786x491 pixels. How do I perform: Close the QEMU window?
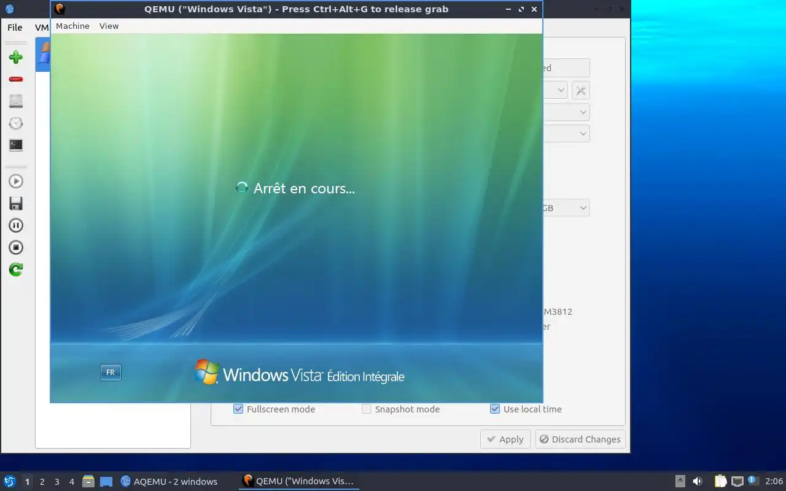click(x=534, y=9)
